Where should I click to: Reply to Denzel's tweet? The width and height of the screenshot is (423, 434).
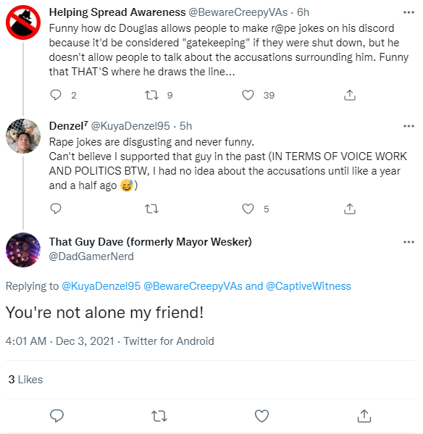pos(56,209)
